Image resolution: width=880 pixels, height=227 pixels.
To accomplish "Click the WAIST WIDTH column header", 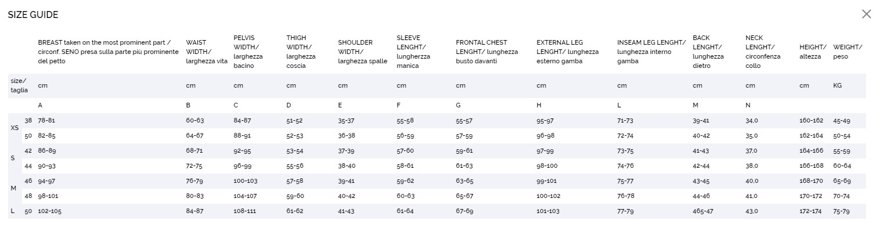I will (x=207, y=52).
